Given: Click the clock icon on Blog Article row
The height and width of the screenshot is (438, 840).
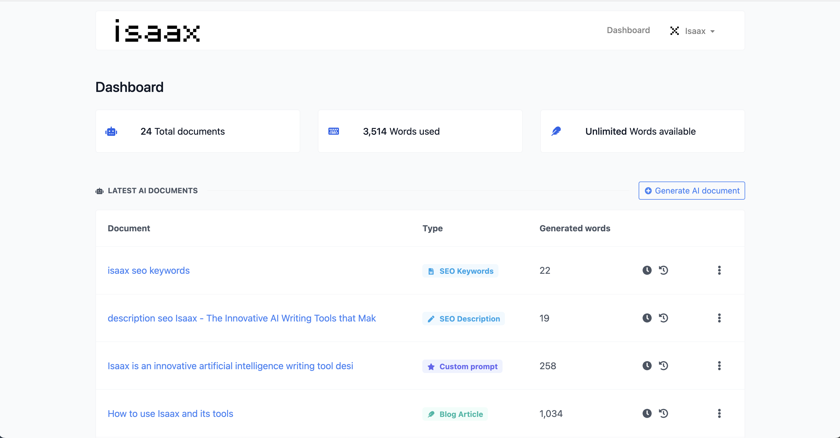Looking at the screenshot, I should [x=647, y=413].
